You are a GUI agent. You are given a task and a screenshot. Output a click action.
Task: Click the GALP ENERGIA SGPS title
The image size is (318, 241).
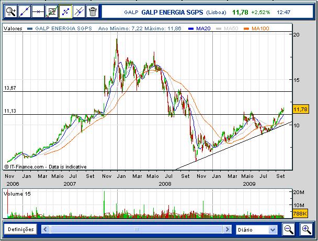tap(172, 13)
